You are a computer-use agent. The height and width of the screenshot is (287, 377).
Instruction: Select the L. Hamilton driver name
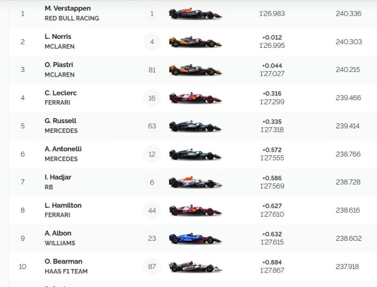coord(63,205)
